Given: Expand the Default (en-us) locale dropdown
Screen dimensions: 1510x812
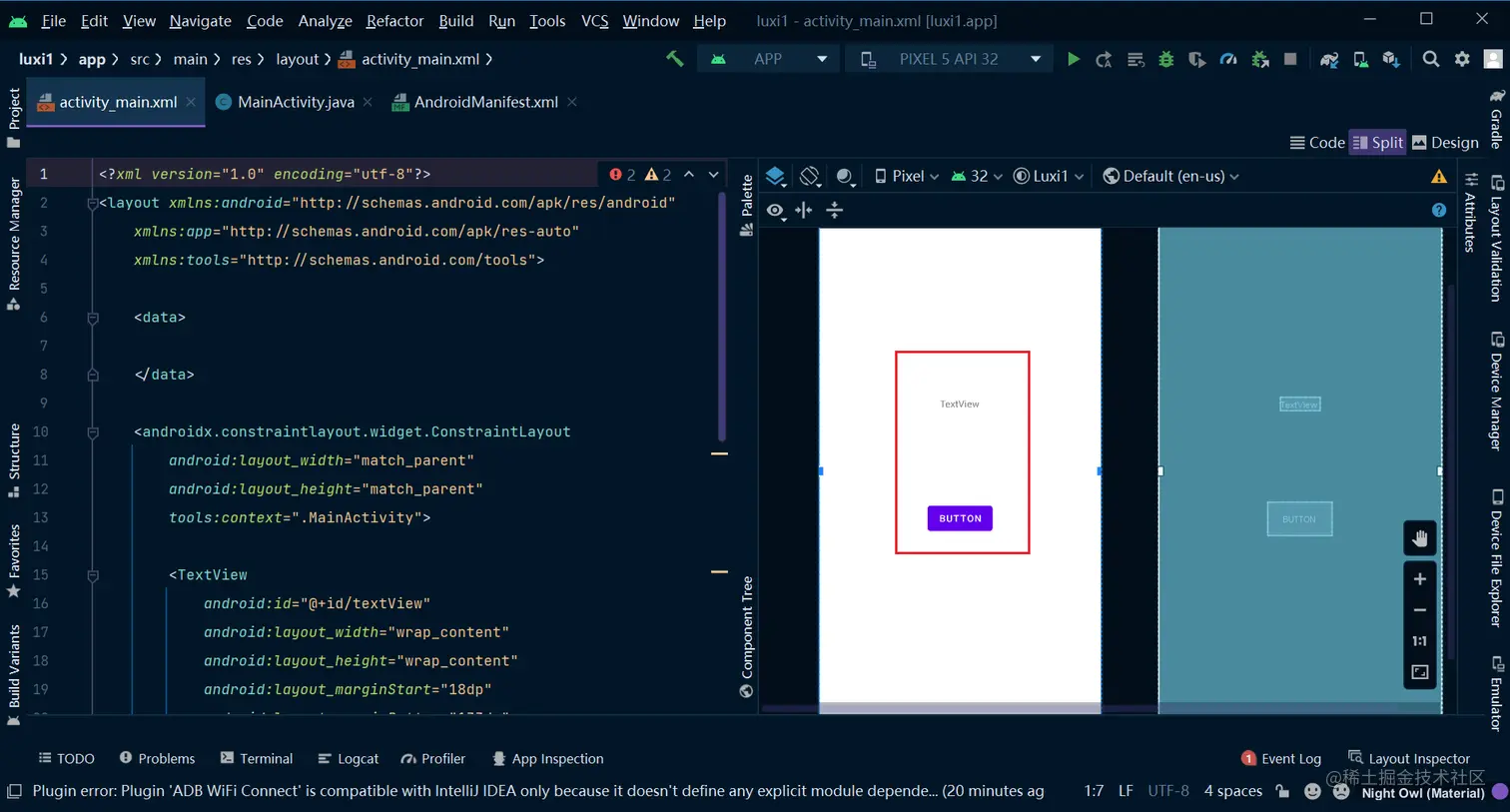Looking at the screenshot, I should click(1170, 176).
